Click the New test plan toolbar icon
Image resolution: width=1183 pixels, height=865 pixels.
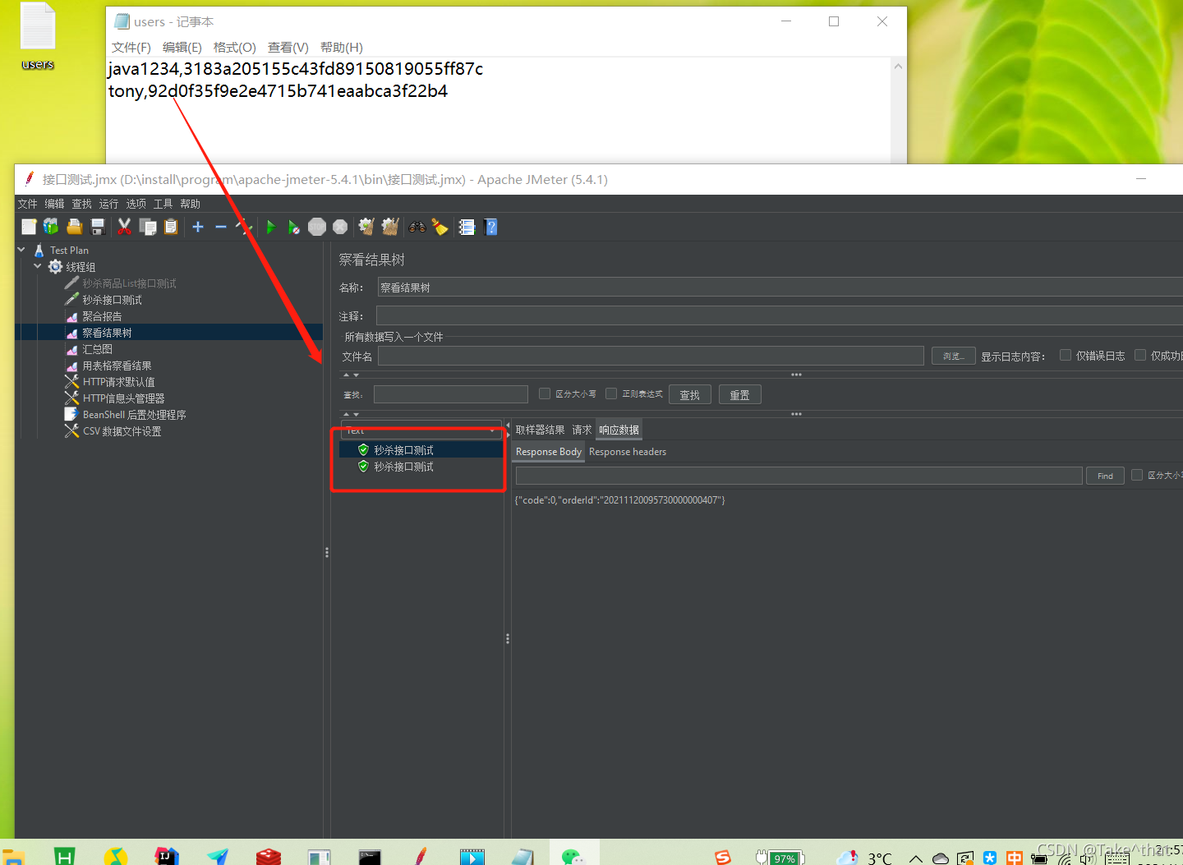29,227
